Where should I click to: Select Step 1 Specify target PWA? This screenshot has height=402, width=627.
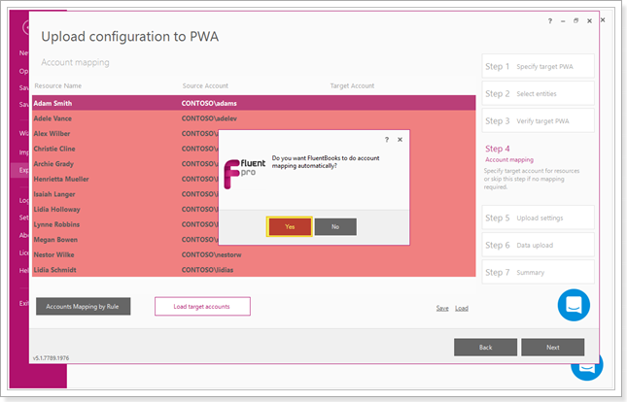[x=538, y=66]
